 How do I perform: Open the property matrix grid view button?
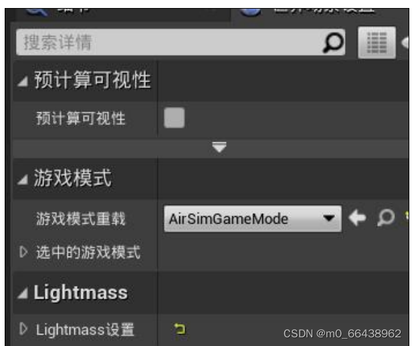377,42
